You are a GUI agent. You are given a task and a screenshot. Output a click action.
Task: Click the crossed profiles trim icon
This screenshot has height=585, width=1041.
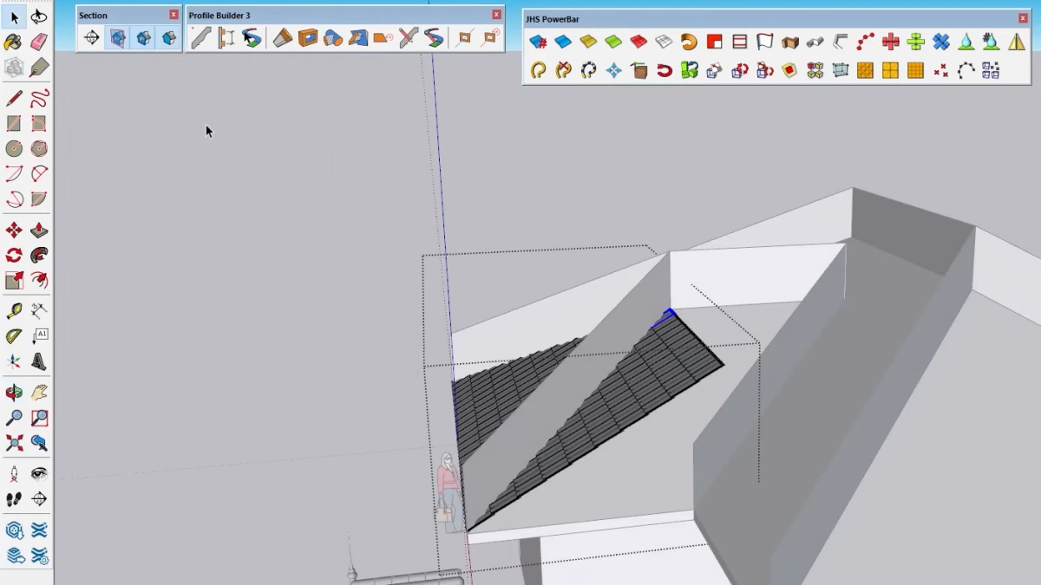click(409, 37)
